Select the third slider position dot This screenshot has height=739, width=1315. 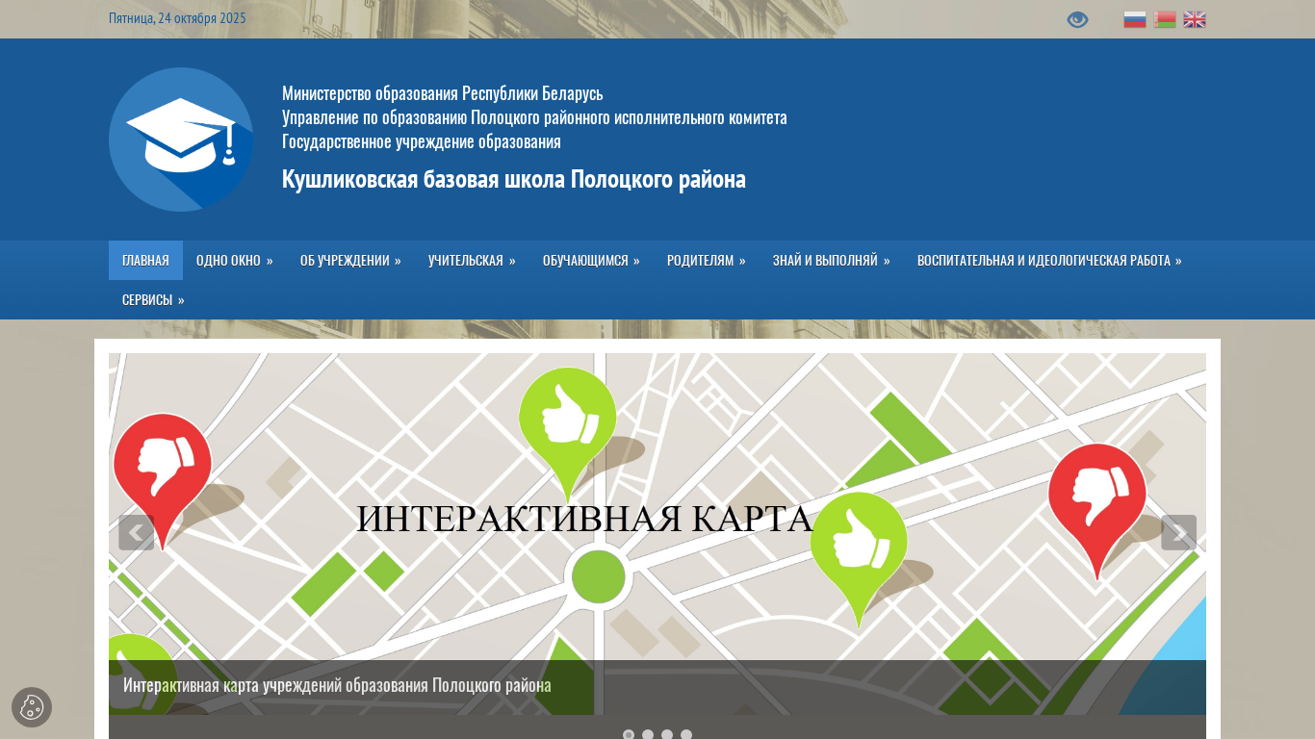point(667,735)
